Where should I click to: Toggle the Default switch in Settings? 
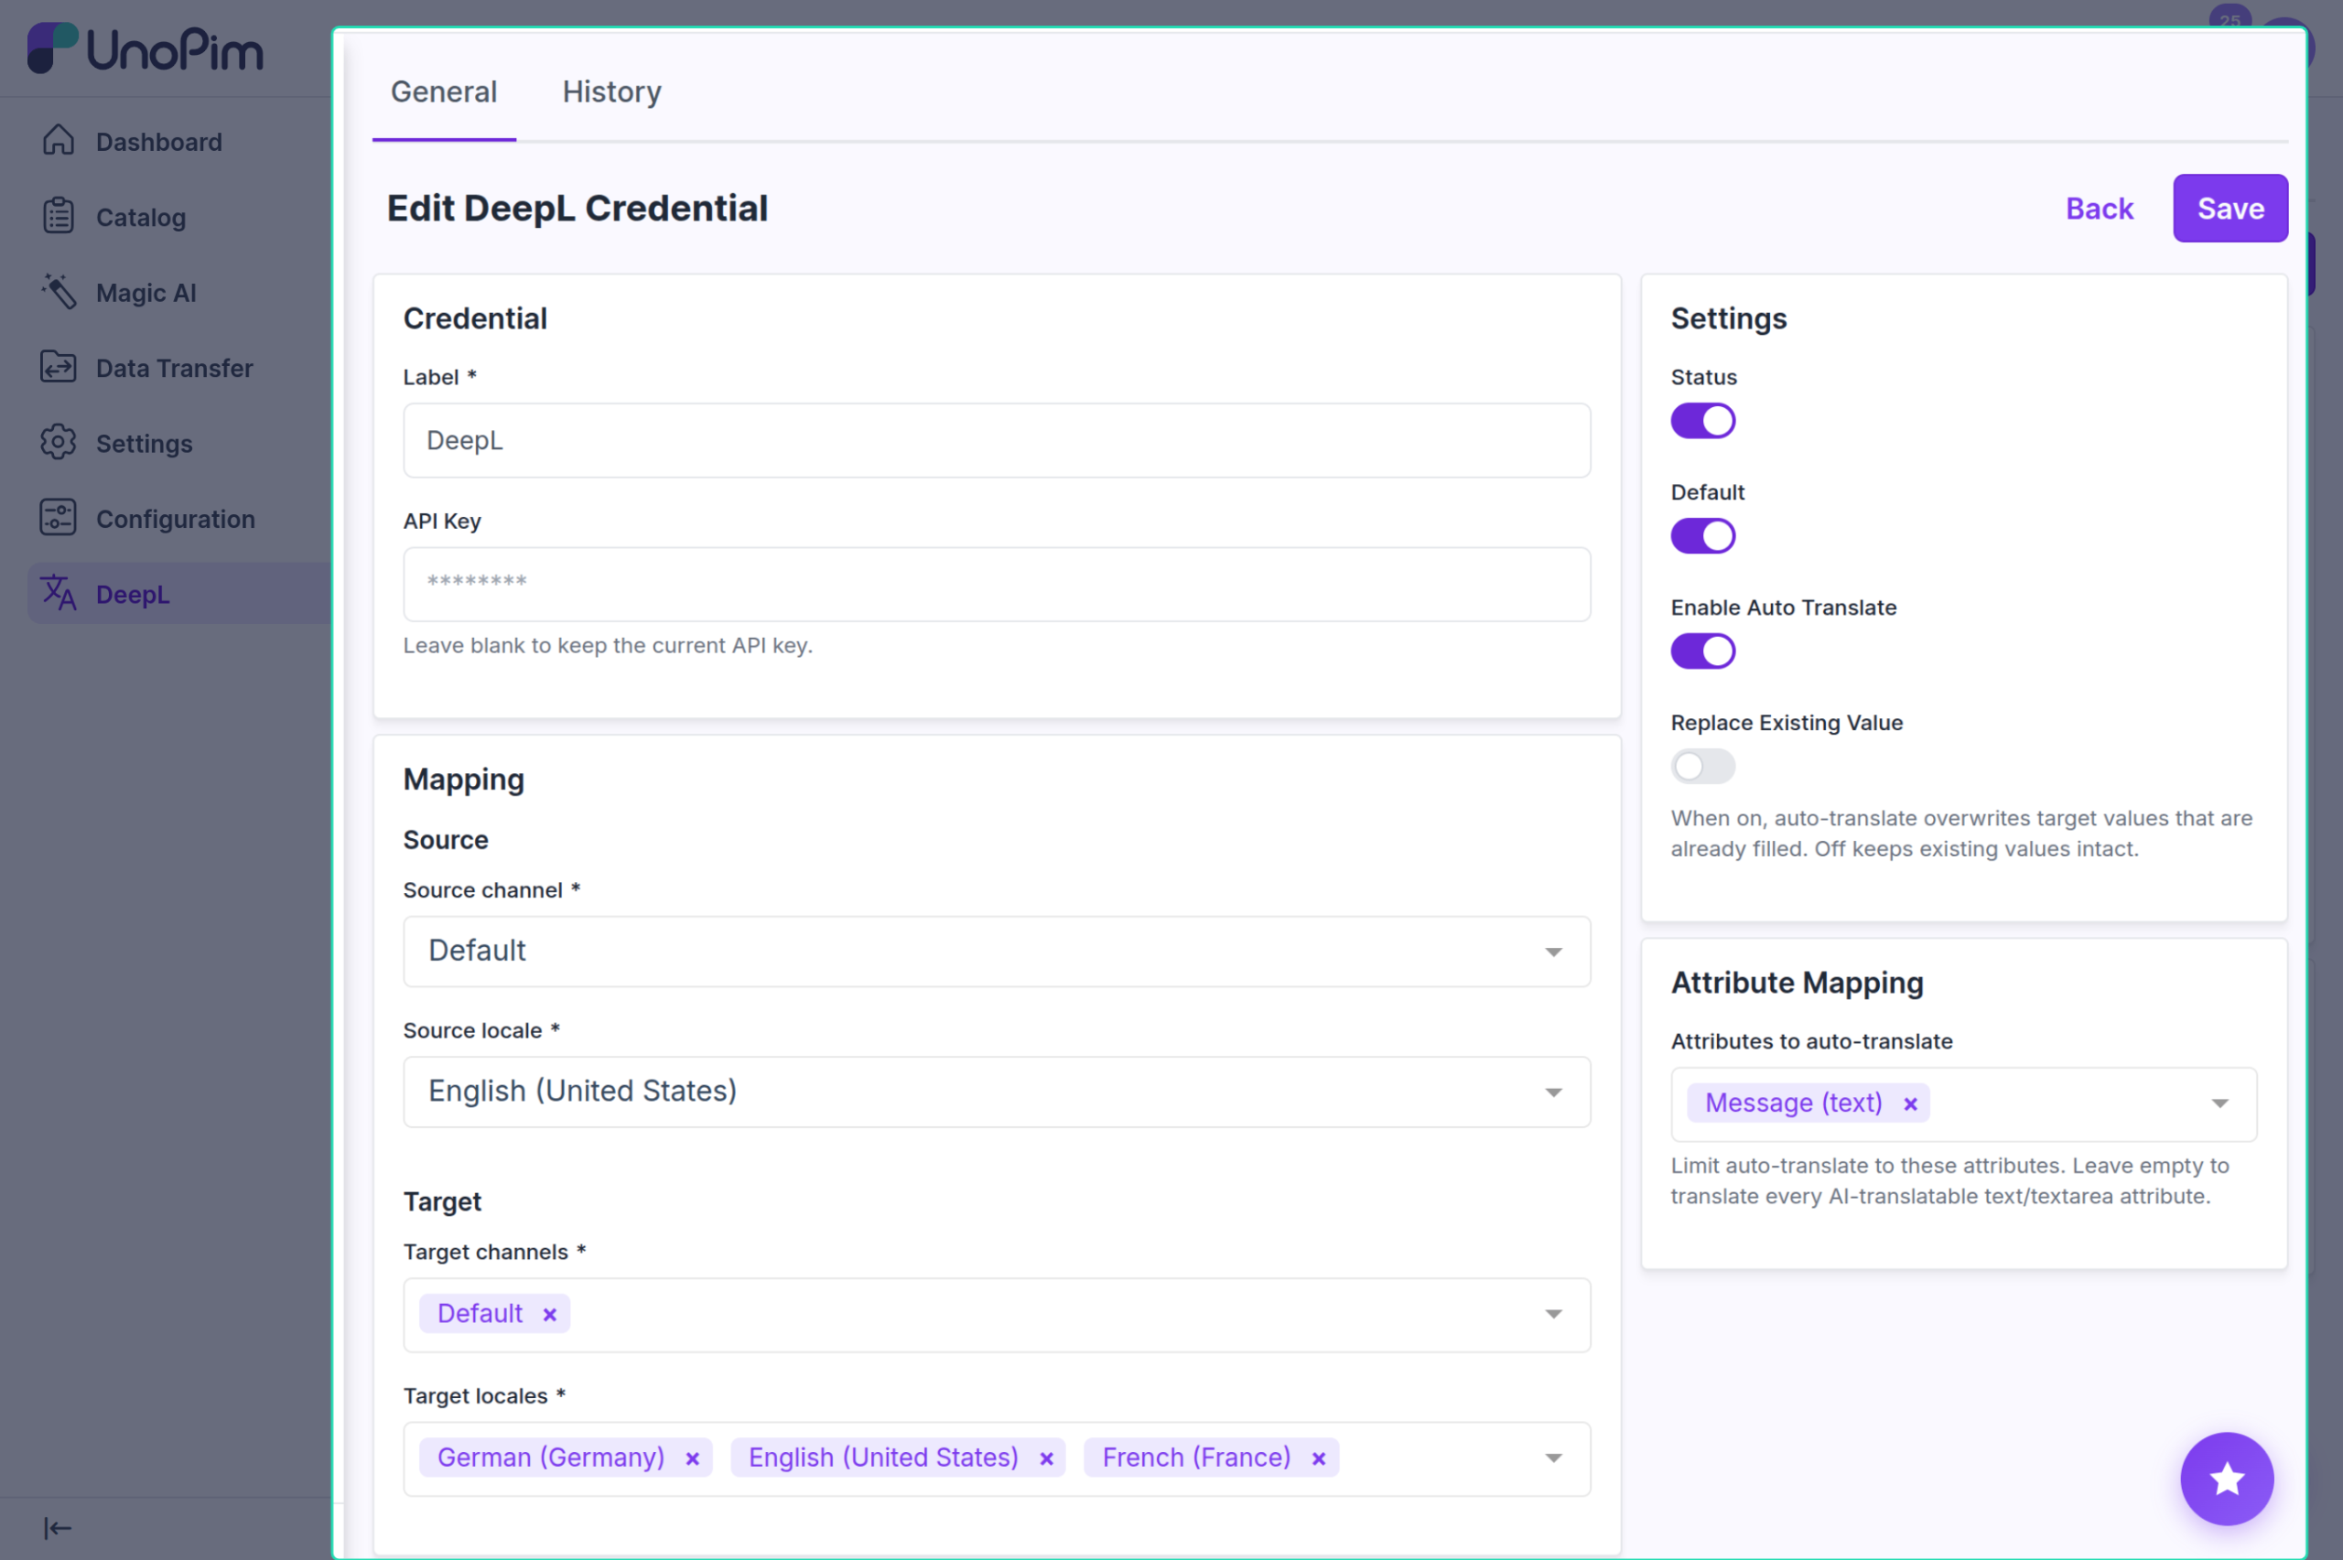click(1702, 536)
